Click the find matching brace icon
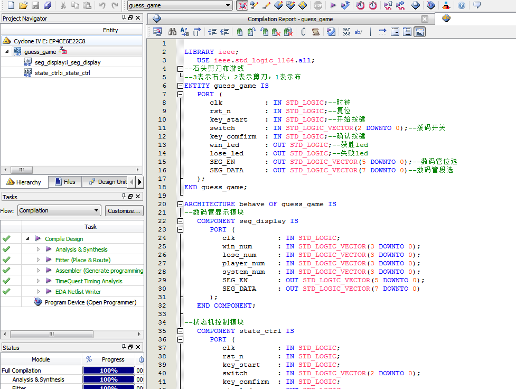The width and height of the screenshot is (516, 389). click(x=196, y=32)
